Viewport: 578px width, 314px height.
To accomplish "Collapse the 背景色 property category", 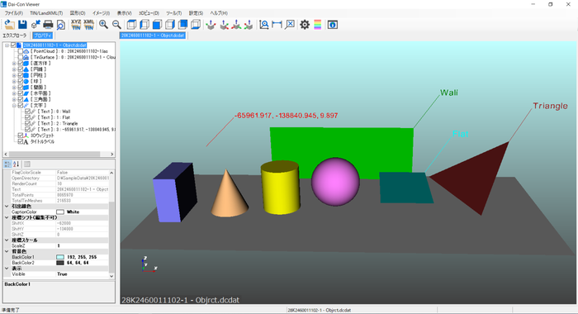I will click(x=7, y=251).
